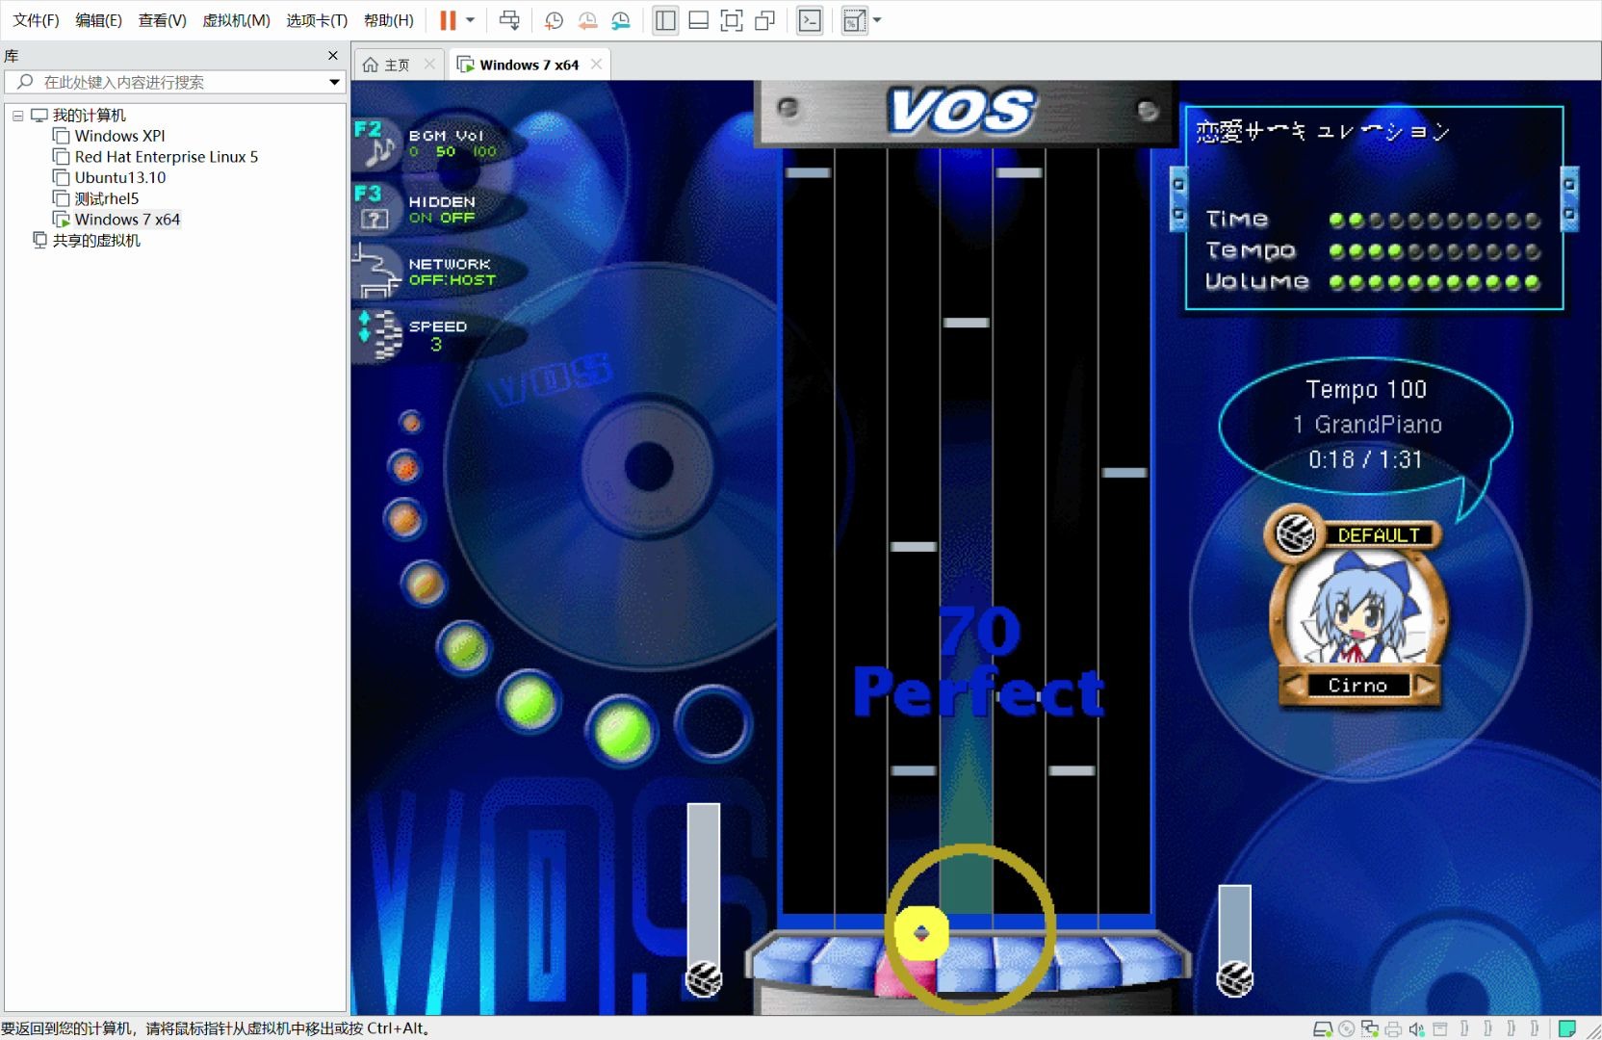Close the Windows 7 x64 tab
The width and height of the screenshot is (1602, 1040).
click(x=597, y=65)
